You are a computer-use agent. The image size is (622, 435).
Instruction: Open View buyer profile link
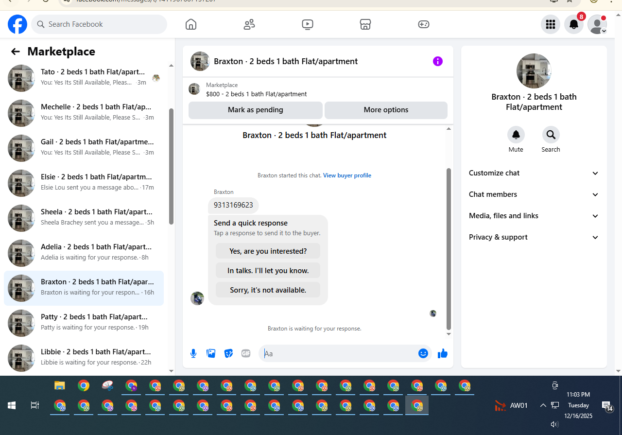[347, 175]
